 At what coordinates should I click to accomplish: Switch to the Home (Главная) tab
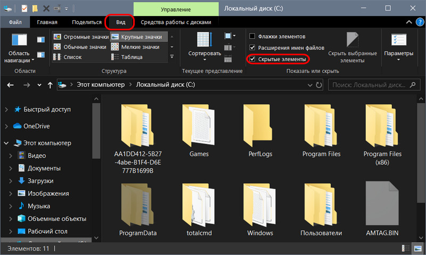pos(47,22)
